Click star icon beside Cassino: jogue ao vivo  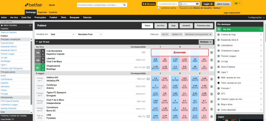218,99
